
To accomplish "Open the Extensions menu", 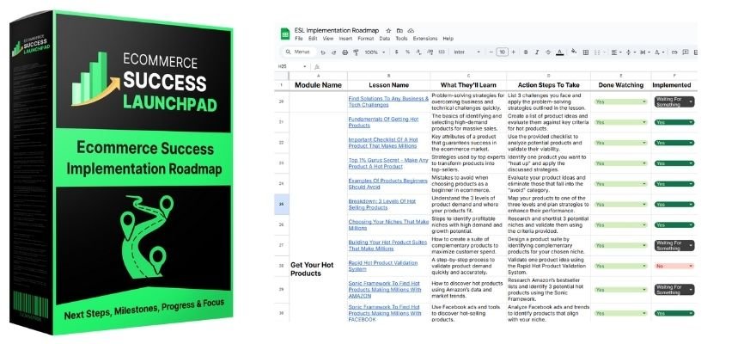I will (x=424, y=39).
